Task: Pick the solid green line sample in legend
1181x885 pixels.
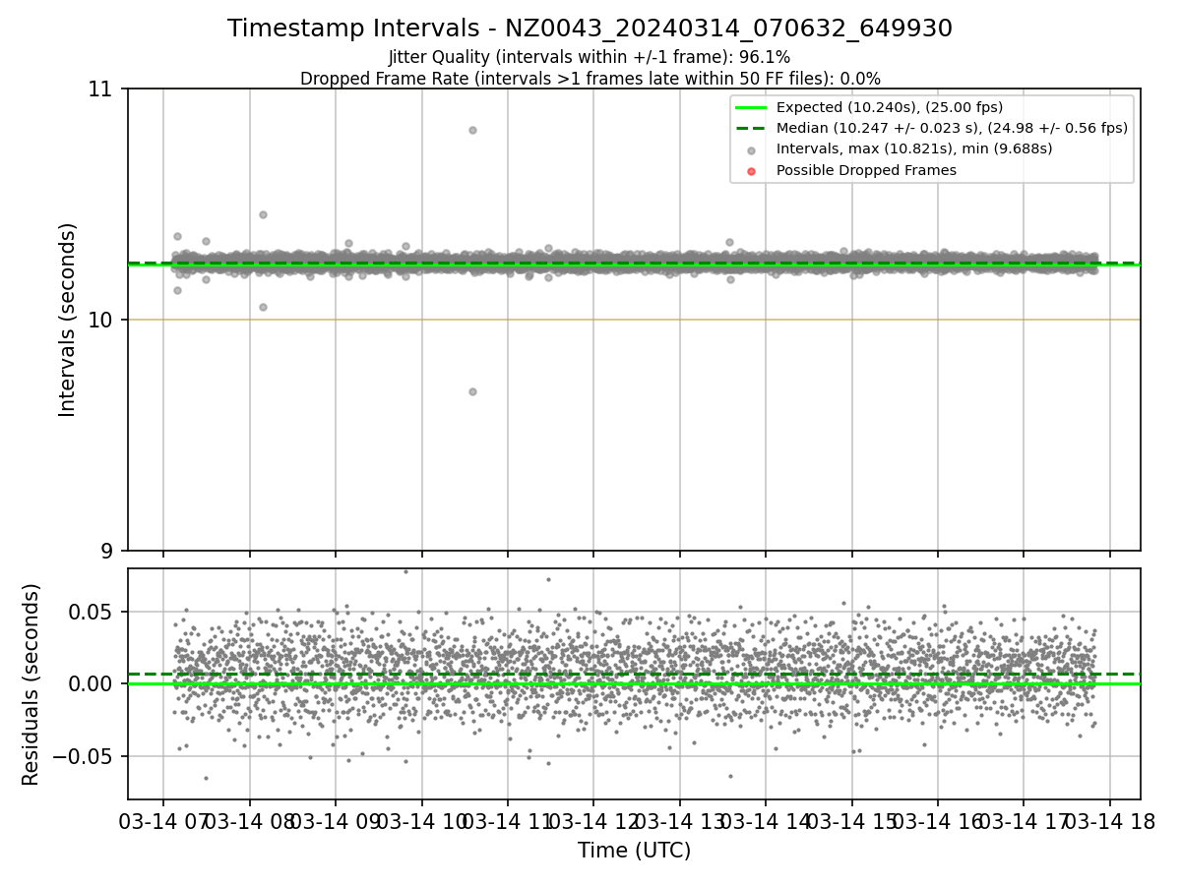Action: pyautogui.click(x=751, y=107)
